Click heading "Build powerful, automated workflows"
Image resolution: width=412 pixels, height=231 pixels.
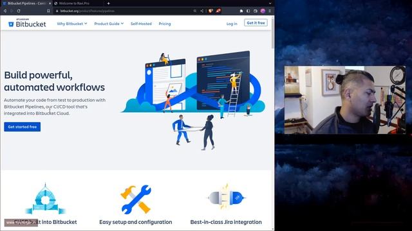point(54,81)
